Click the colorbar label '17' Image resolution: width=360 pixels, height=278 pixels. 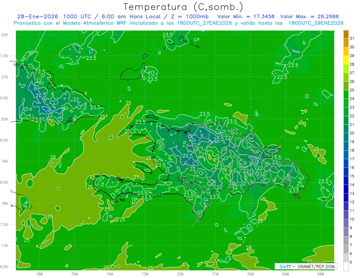coord(352,159)
